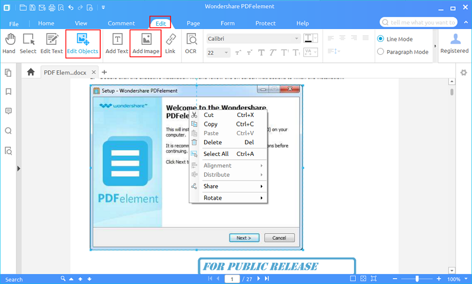
Task: Click the Add Text tool
Action: (x=117, y=44)
